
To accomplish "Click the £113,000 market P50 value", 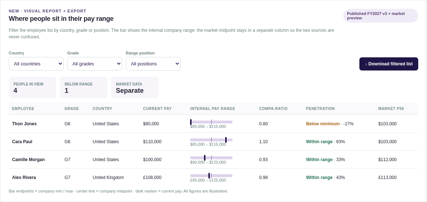I will point(388,178).
